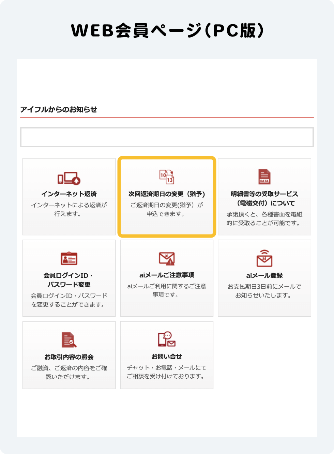Click text ご融資、ご返済の内容をご確認いただけます。
The height and width of the screenshot is (454, 334).
[69, 372]
